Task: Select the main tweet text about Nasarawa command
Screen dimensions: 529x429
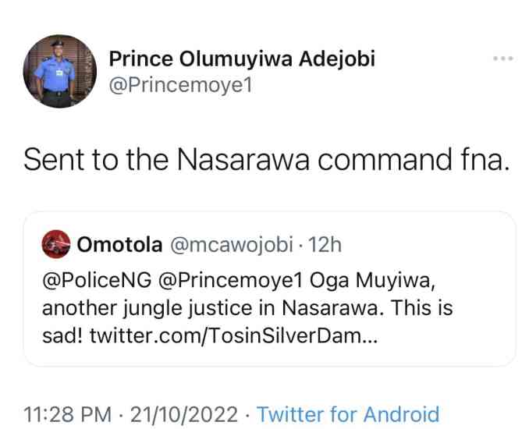Action: [x=266, y=159]
